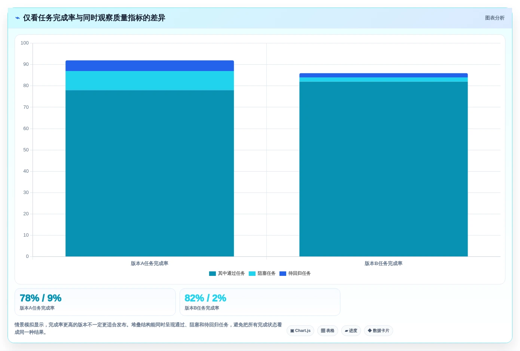
Task: Click the chart title 仅看任务完成率与同时观察质量指标的差异
Action: [x=94, y=18]
